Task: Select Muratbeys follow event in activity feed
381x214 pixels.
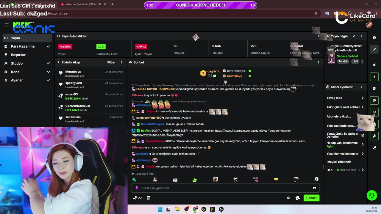Action: tap(90, 74)
